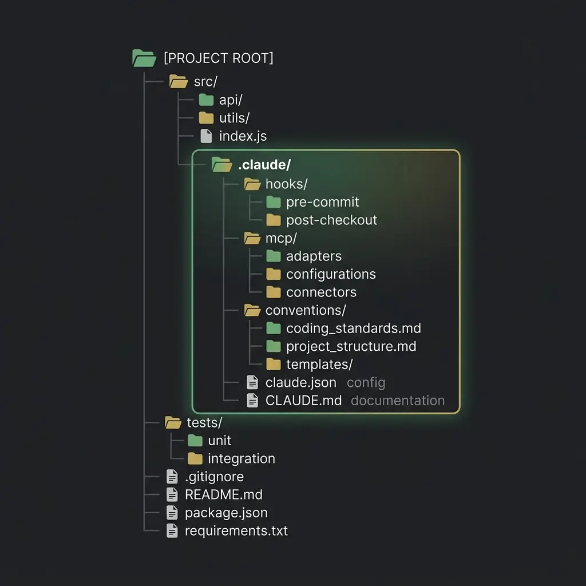Viewport: 586px width, 586px height.
Task: Click the green unit folder icon
Action: click(x=195, y=441)
